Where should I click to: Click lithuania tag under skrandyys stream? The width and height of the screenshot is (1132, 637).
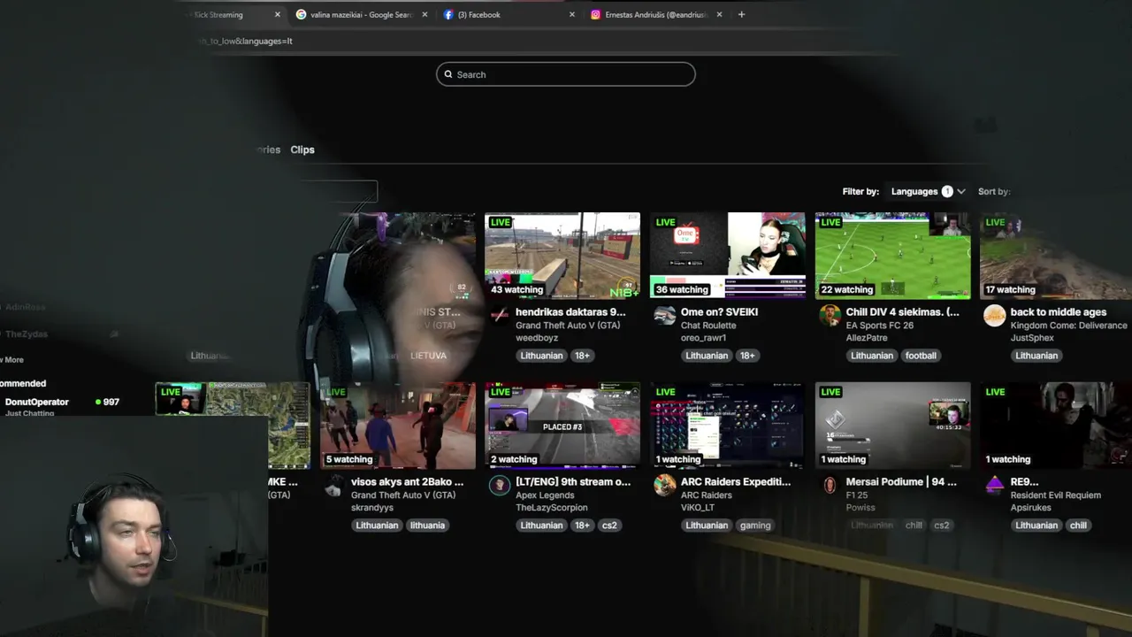tap(427, 526)
